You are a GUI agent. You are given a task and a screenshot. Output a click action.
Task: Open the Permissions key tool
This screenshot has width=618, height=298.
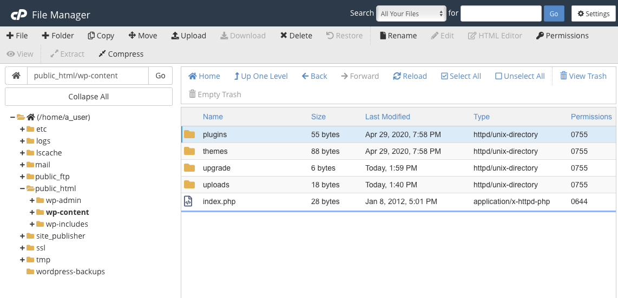click(562, 36)
